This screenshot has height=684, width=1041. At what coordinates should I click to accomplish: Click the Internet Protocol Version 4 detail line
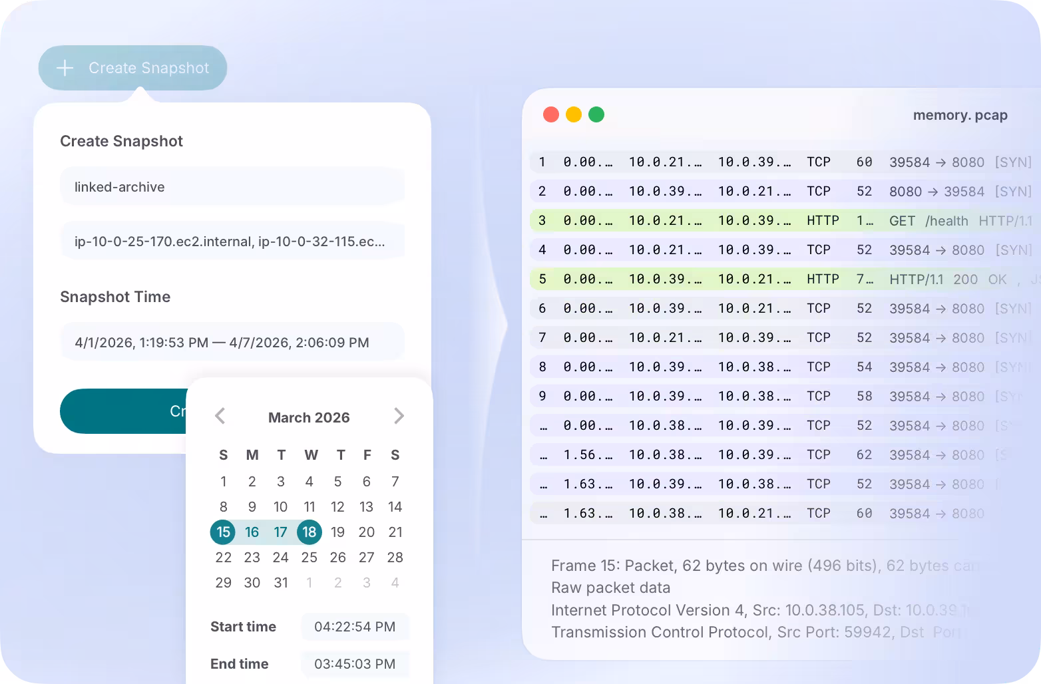tap(763, 610)
